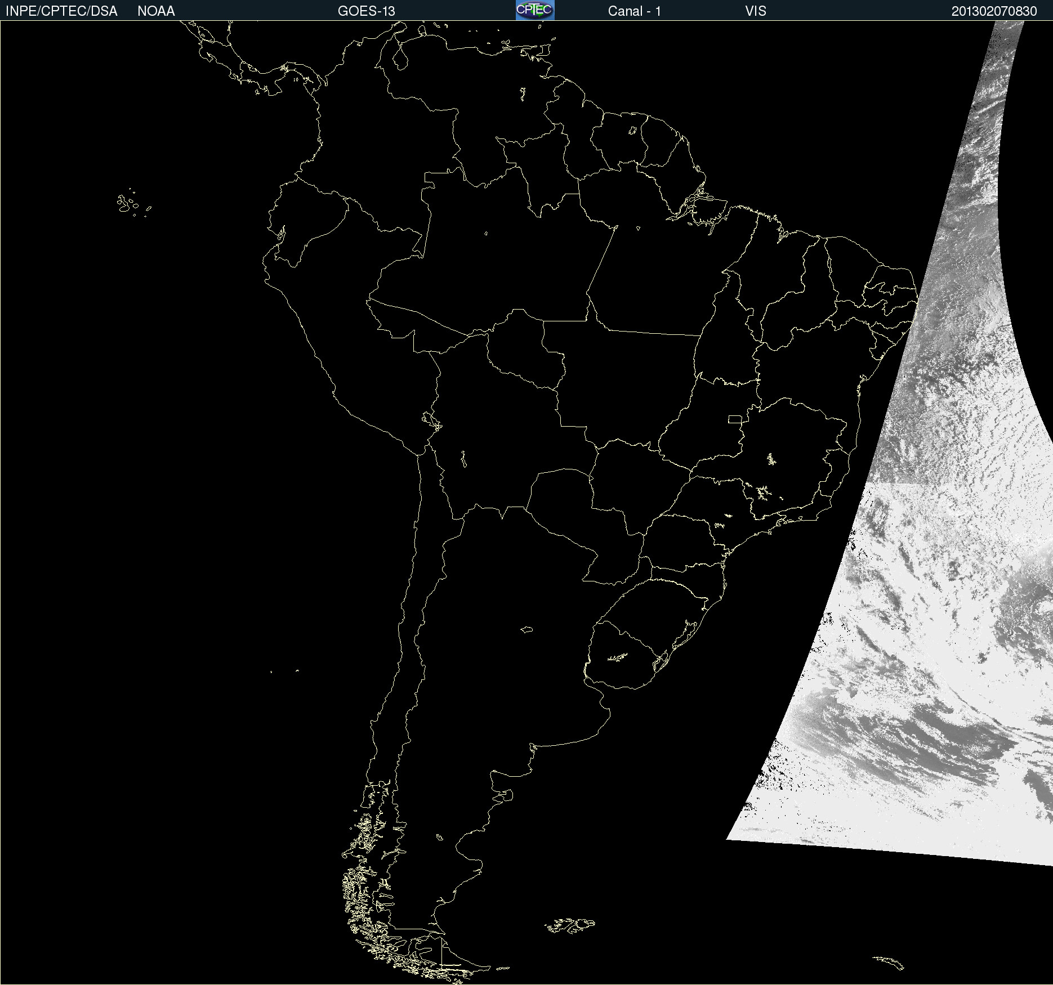The height and width of the screenshot is (985, 1053).
Task: Click the Mar Chiquita lake outline in Argentina
Action: coord(526,629)
